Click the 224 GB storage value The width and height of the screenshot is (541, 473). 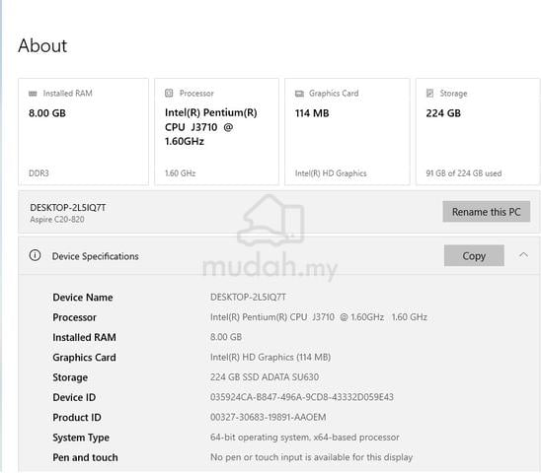pos(443,113)
